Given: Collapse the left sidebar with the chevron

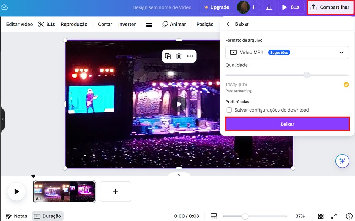Looking at the screenshot, I should click(x=3, y=120).
